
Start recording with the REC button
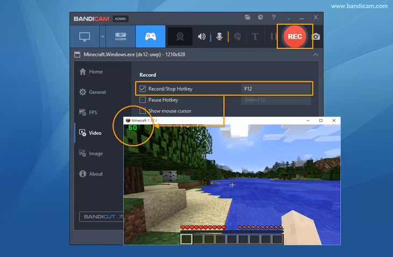click(x=295, y=37)
